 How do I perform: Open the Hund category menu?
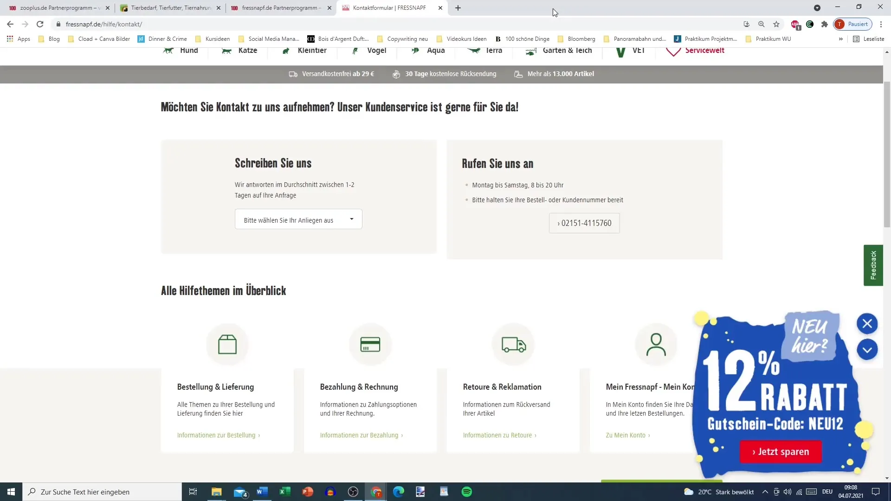pos(181,51)
